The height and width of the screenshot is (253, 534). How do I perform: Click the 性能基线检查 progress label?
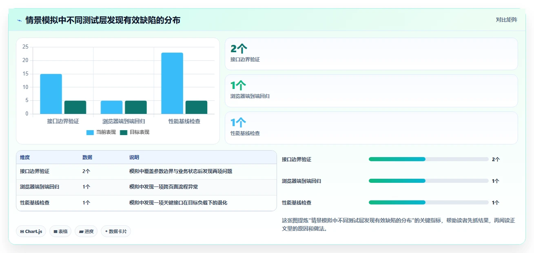[297, 203]
